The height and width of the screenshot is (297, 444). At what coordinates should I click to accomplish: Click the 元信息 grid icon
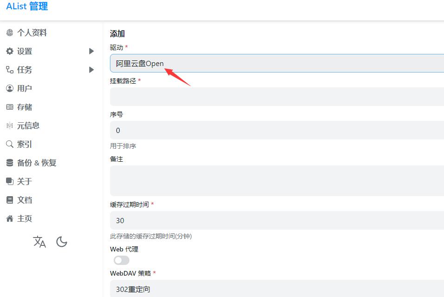click(x=10, y=125)
